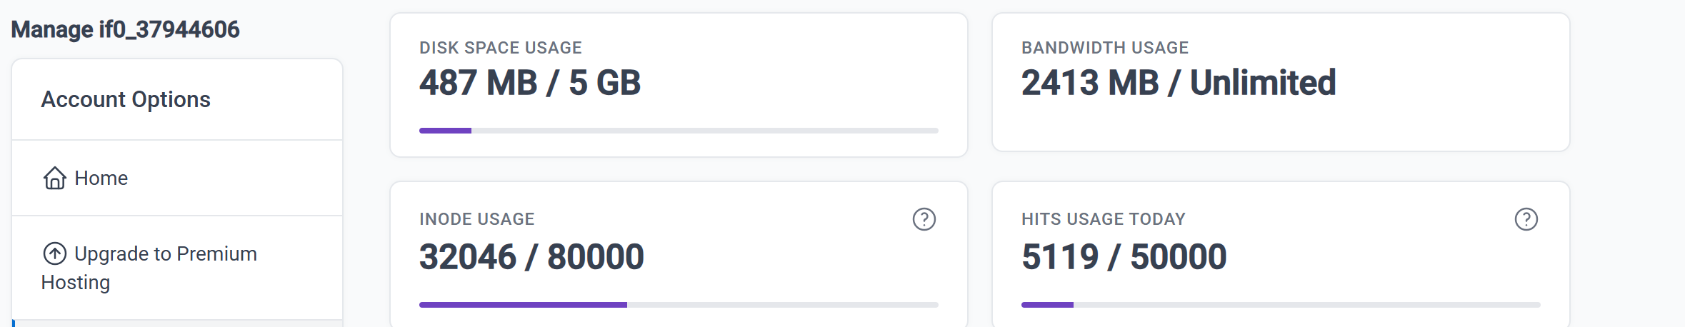
Task: Open the Inode Usage help question mark
Action: pos(924,219)
